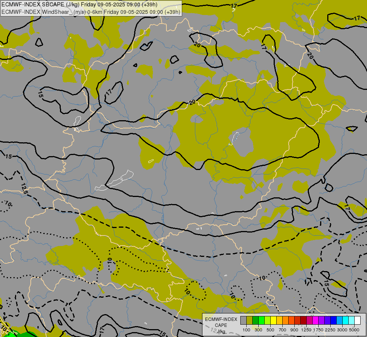Click the J/kg unit label in legend
Image resolution: width=367 pixels, height=337 pixels.
click(x=221, y=331)
